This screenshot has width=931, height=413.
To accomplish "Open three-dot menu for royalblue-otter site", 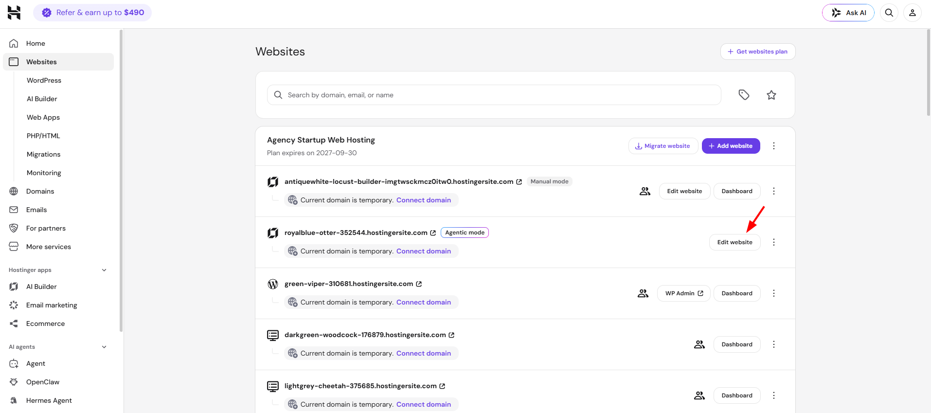I will (774, 242).
